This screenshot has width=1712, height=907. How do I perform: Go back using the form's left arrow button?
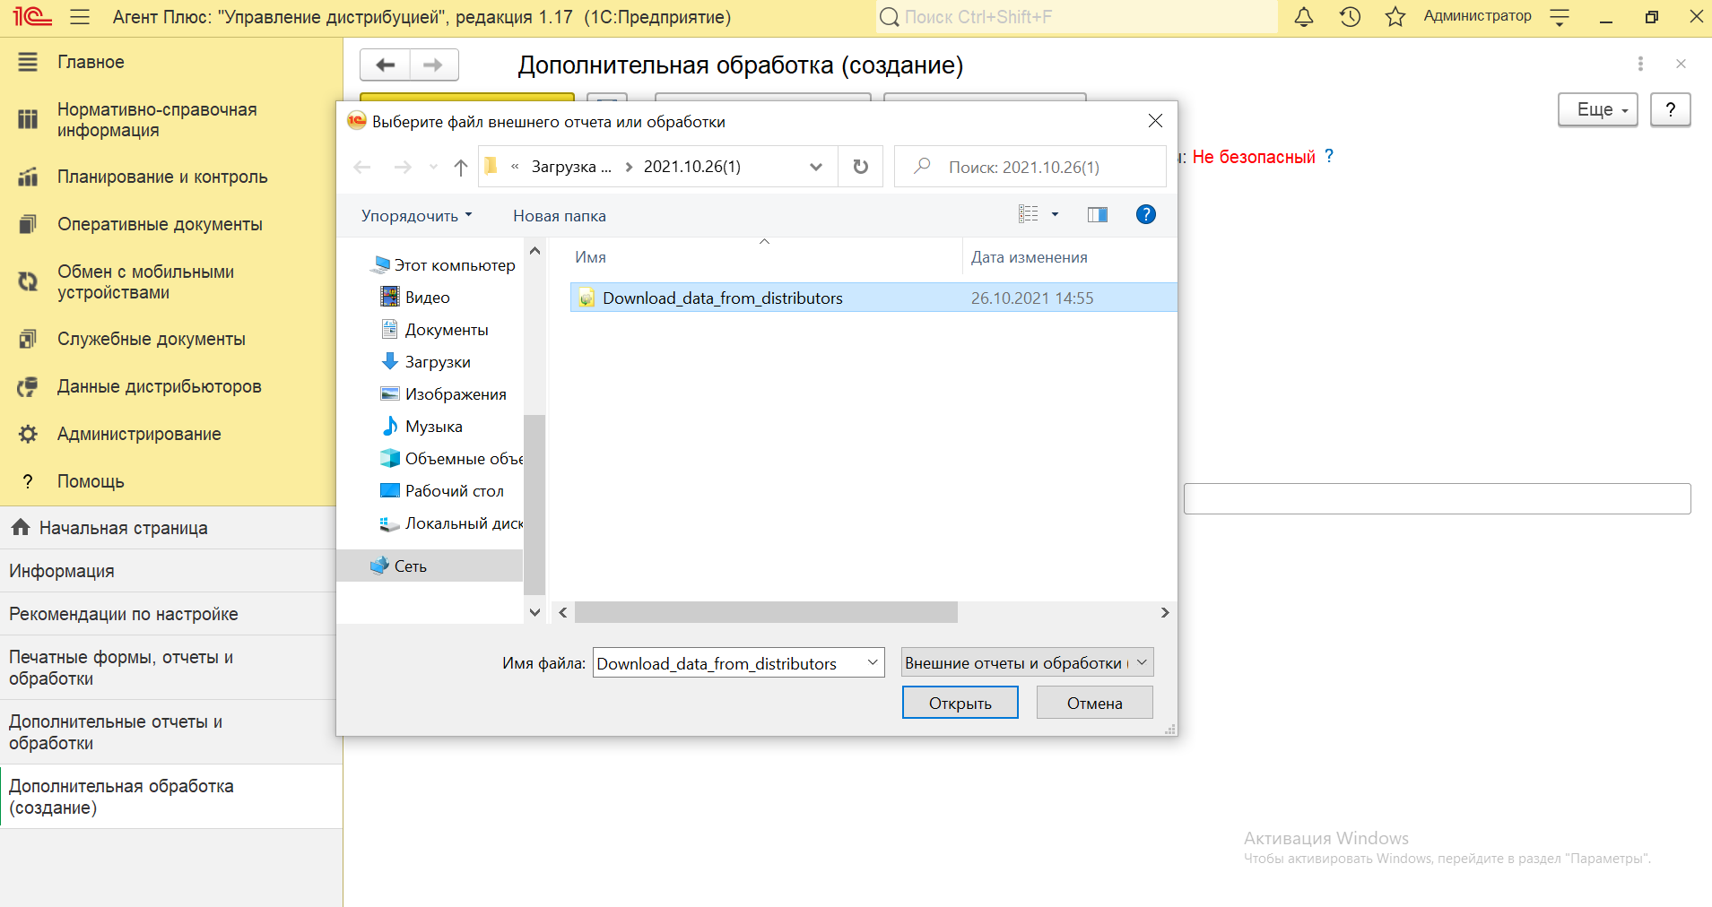[386, 65]
